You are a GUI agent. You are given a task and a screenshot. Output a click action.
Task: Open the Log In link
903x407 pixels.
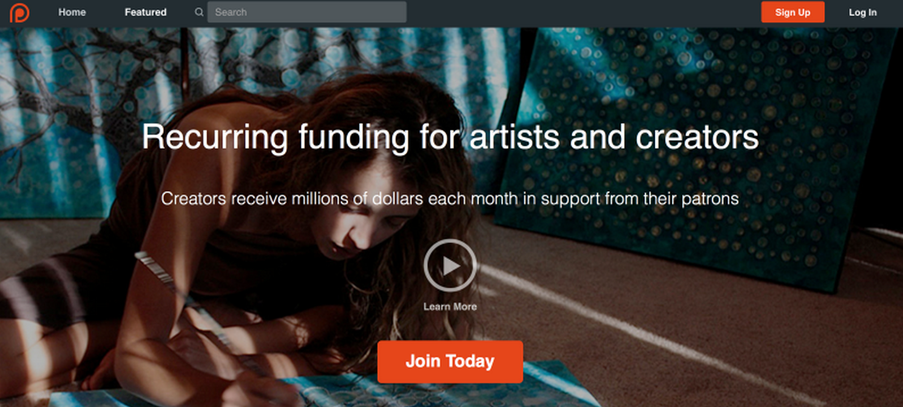click(862, 12)
